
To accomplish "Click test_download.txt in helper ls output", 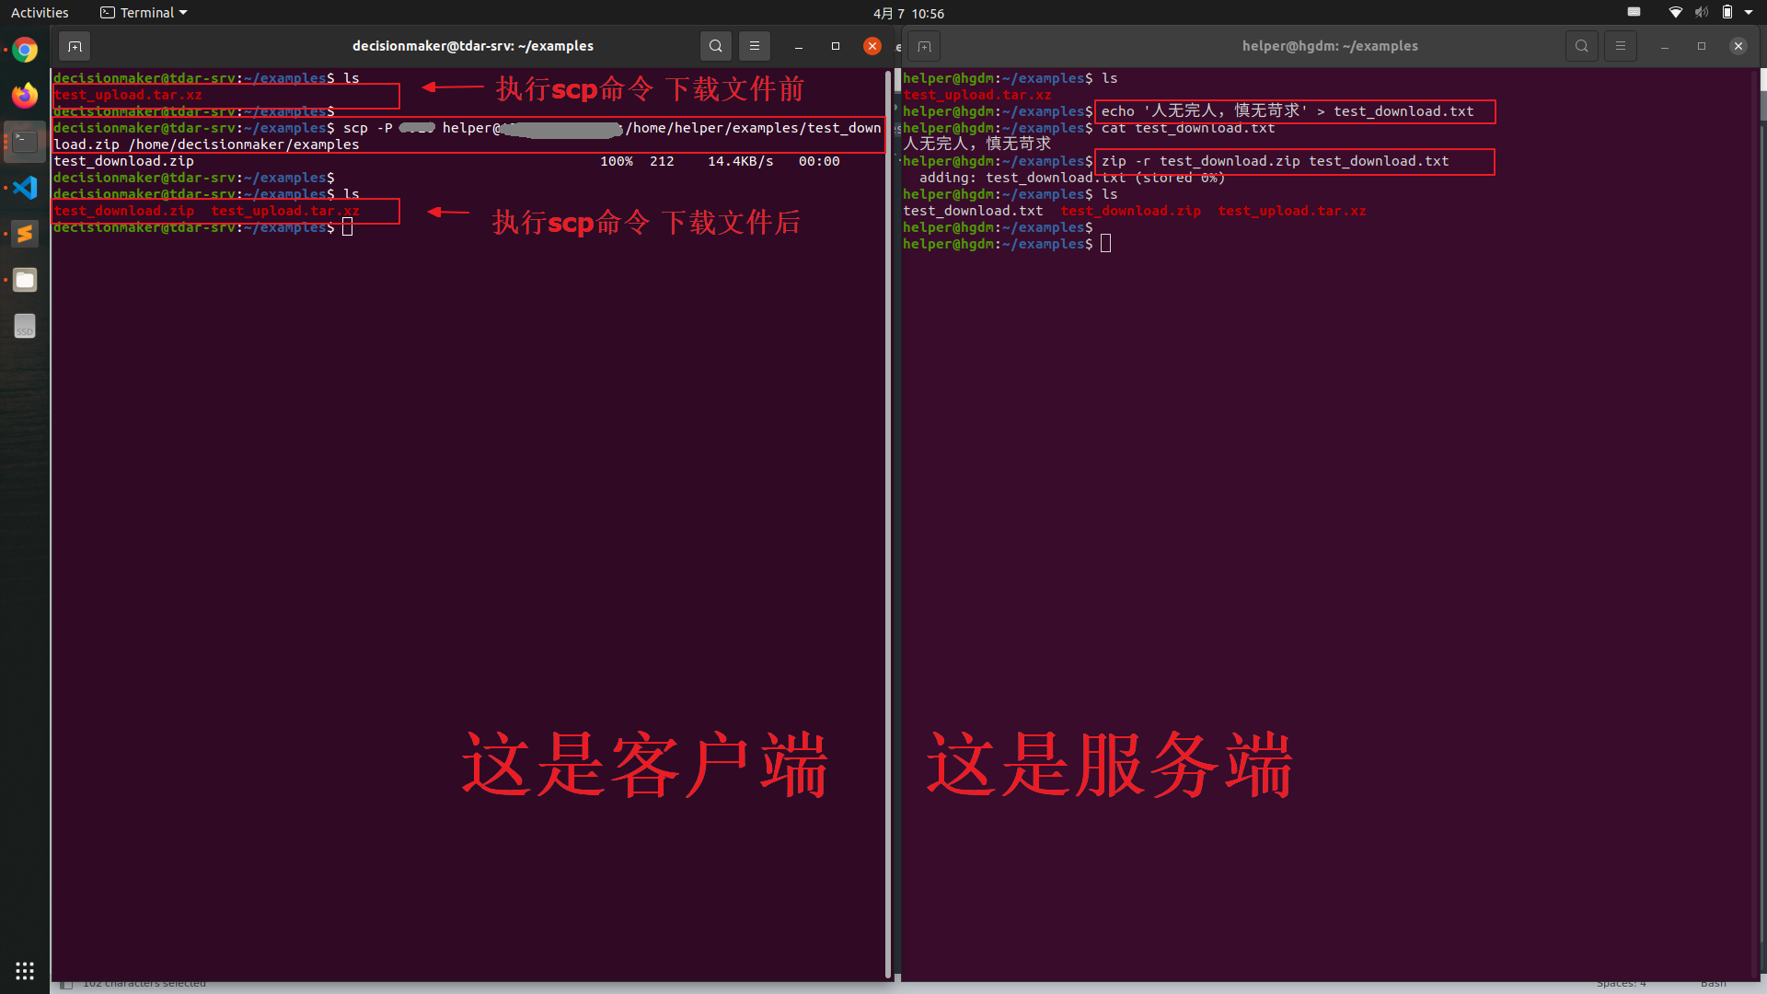I will (973, 211).
